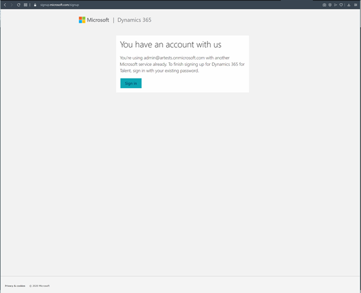Viewport: 361px width, 293px height.
Task: Bookmark page with the heart icon
Action: click(x=342, y=5)
